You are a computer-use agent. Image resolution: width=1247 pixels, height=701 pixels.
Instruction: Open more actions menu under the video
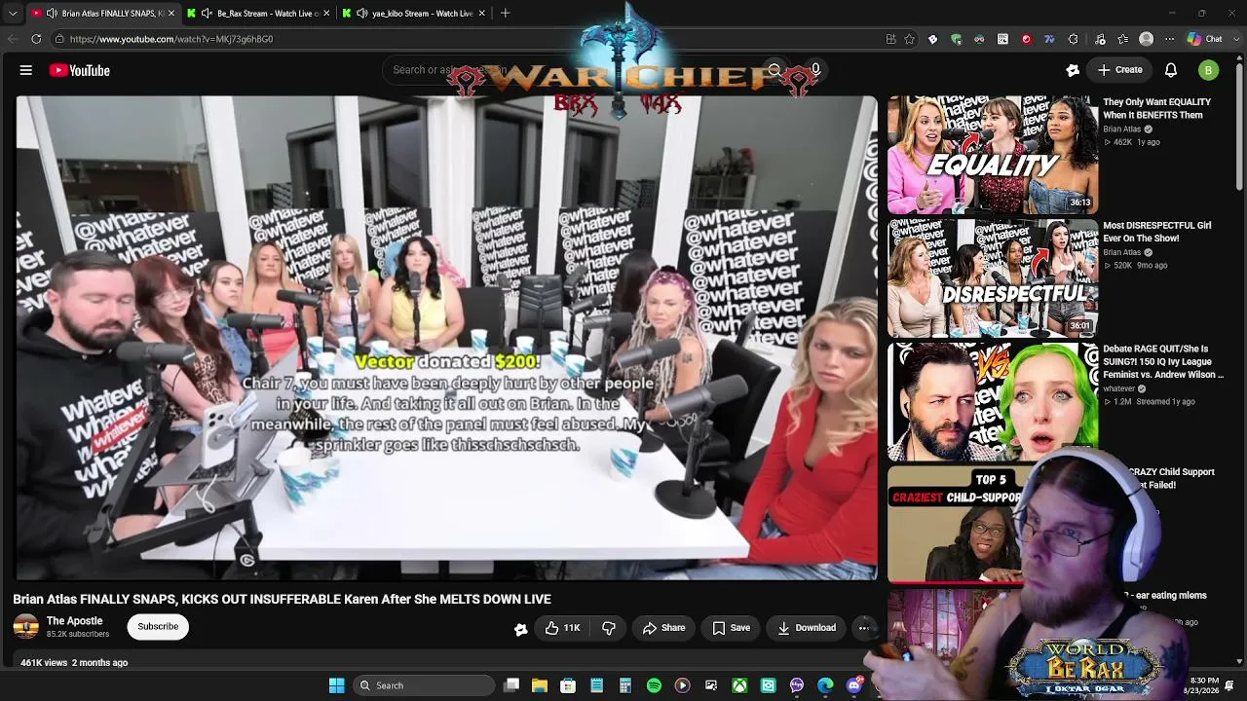pyautogui.click(x=863, y=628)
